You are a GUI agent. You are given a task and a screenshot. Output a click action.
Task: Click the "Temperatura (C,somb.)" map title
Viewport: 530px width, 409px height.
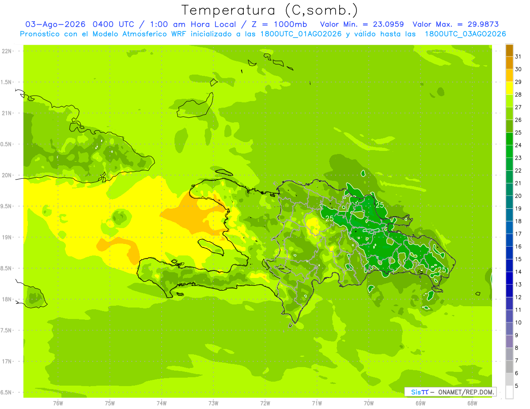click(x=270, y=10)
